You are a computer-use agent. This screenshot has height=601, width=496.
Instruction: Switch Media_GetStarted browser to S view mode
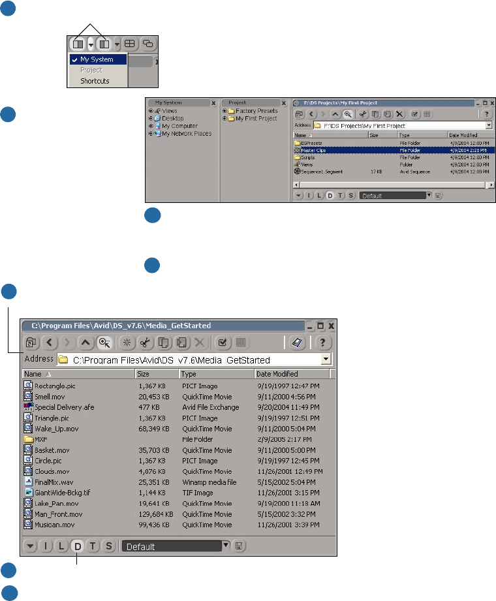pyautogui.click(x=109, y=546)
